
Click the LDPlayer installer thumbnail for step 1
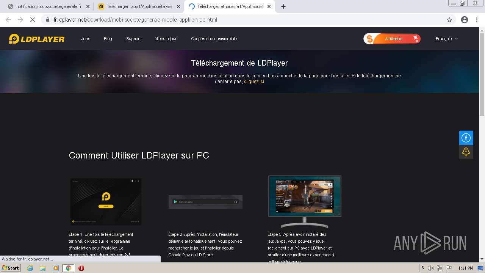coord(106,202)
